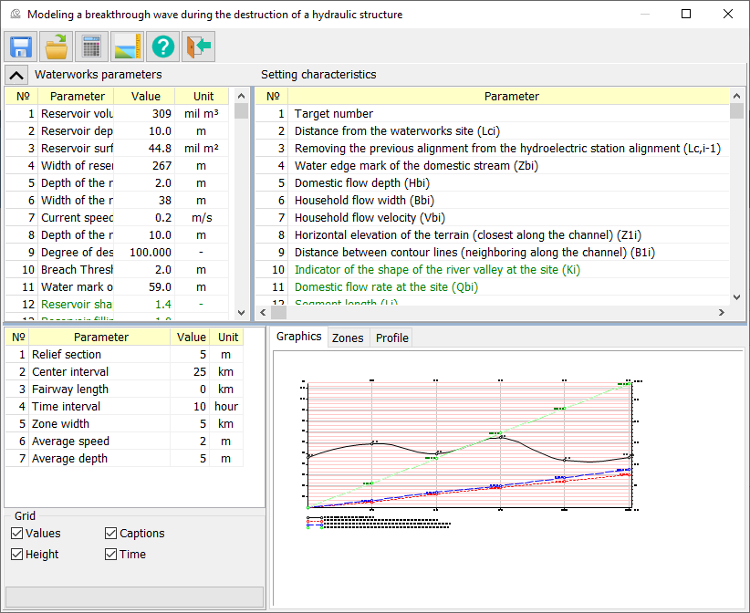Click the Parameter column header in Setting characteristics
Viewport: 750px width, 613px height.
(x=511, y=96)
